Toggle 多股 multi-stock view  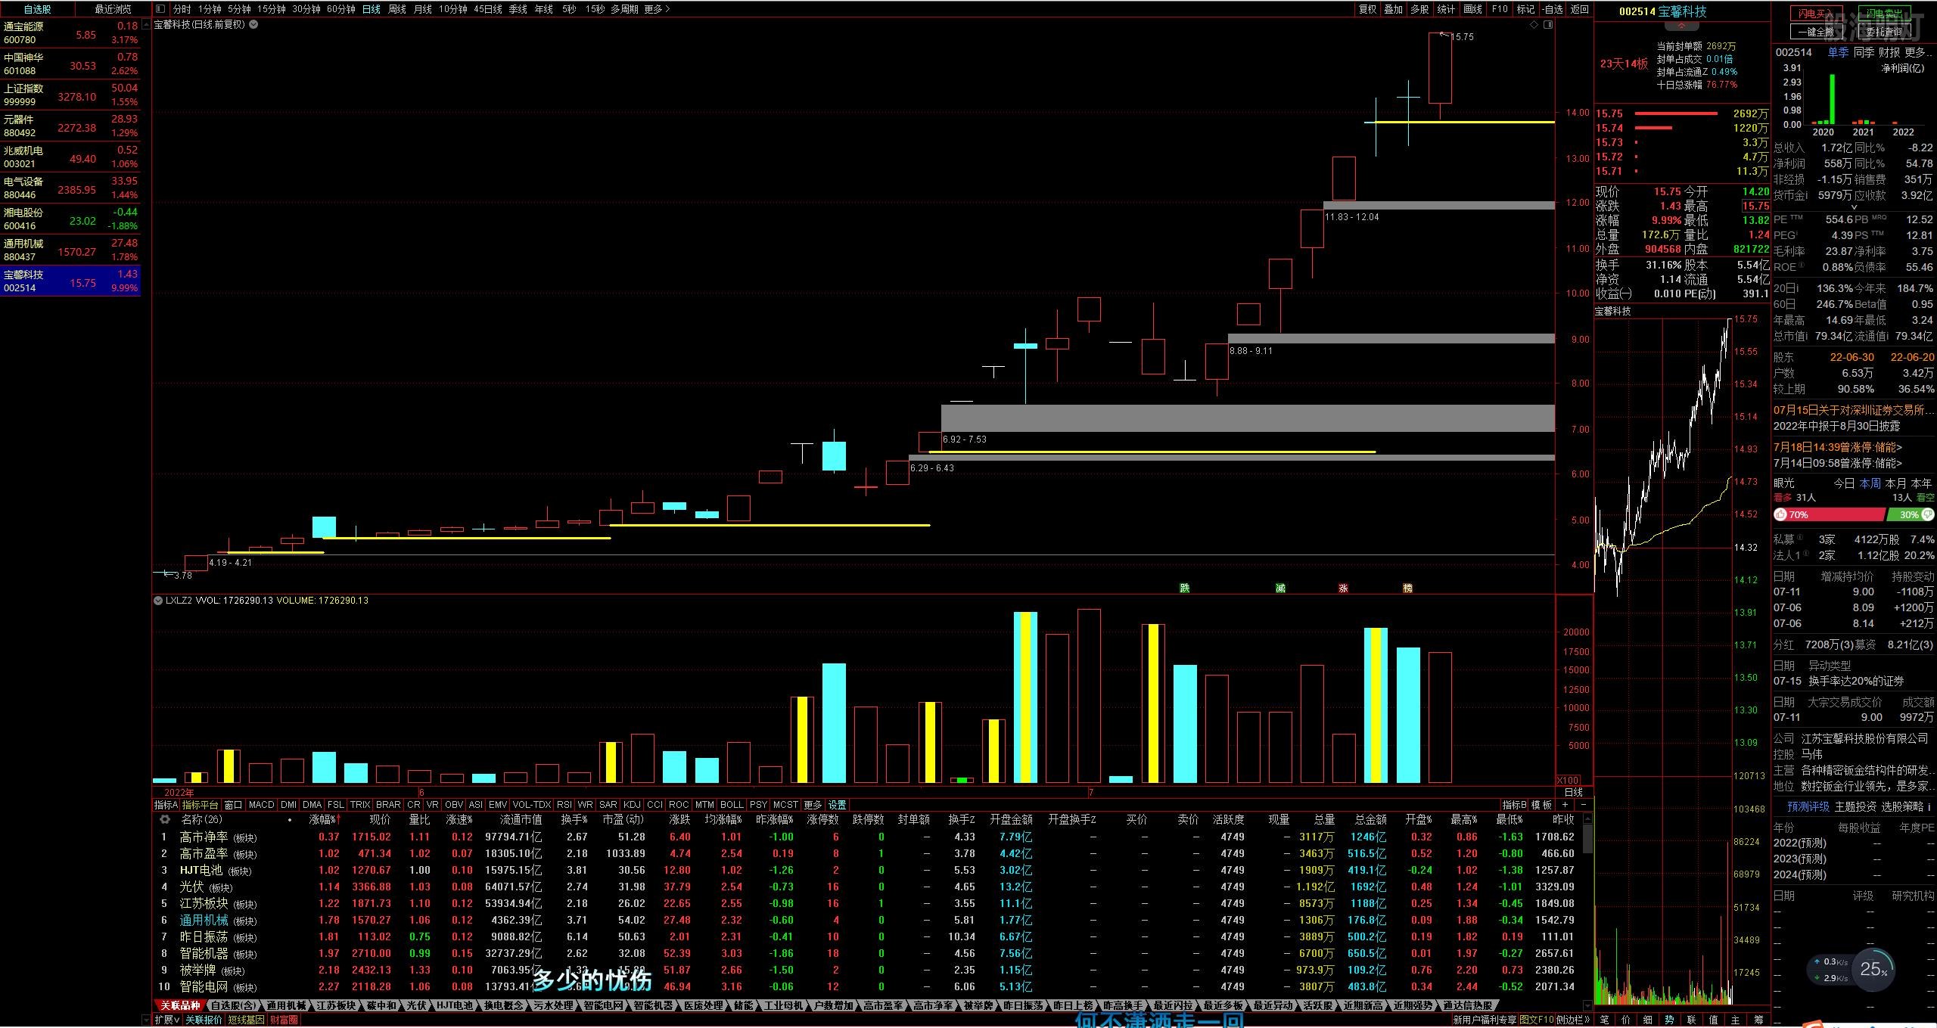pyautogui.click(x=1419, y=9)
